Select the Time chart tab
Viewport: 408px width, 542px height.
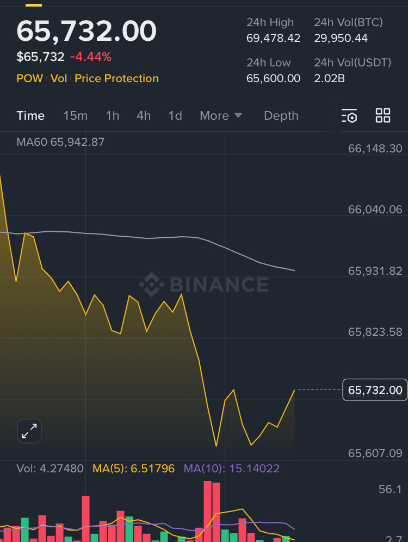(x=30, y=115)
